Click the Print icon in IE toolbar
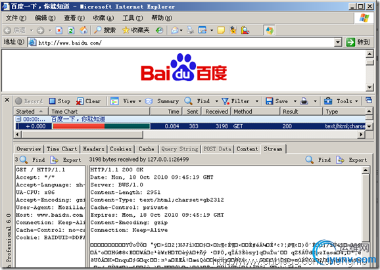The height and width of the screenshot is (270, 380). [190, 30]
